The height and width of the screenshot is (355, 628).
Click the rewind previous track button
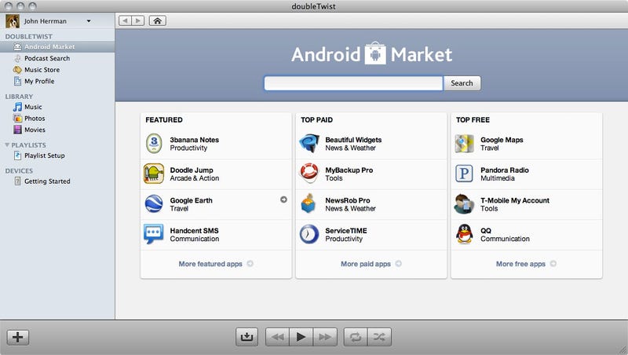(278, 337)
